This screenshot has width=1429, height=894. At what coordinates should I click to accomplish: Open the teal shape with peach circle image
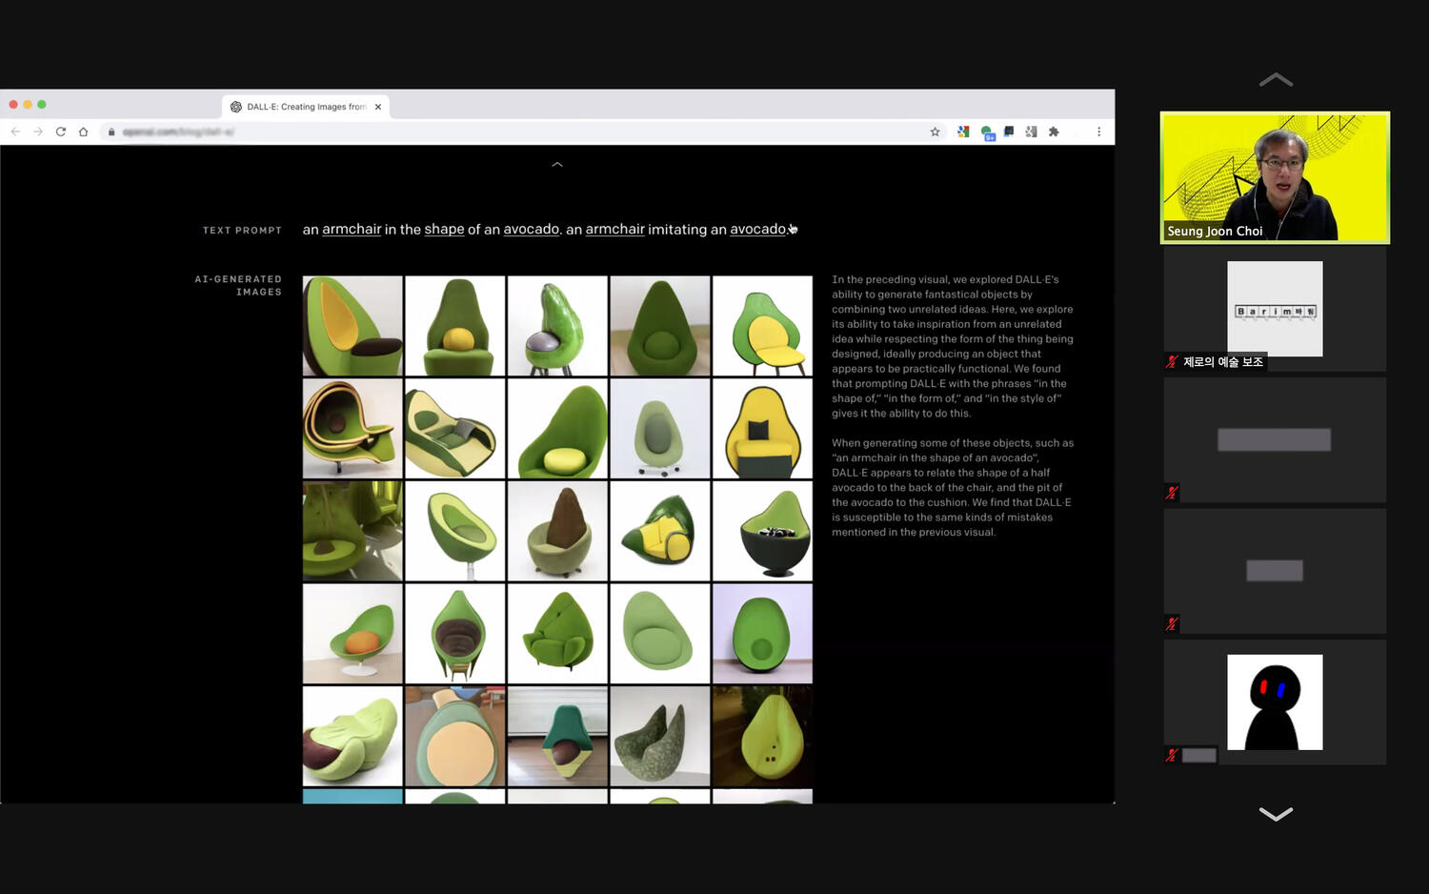point(455,736)
